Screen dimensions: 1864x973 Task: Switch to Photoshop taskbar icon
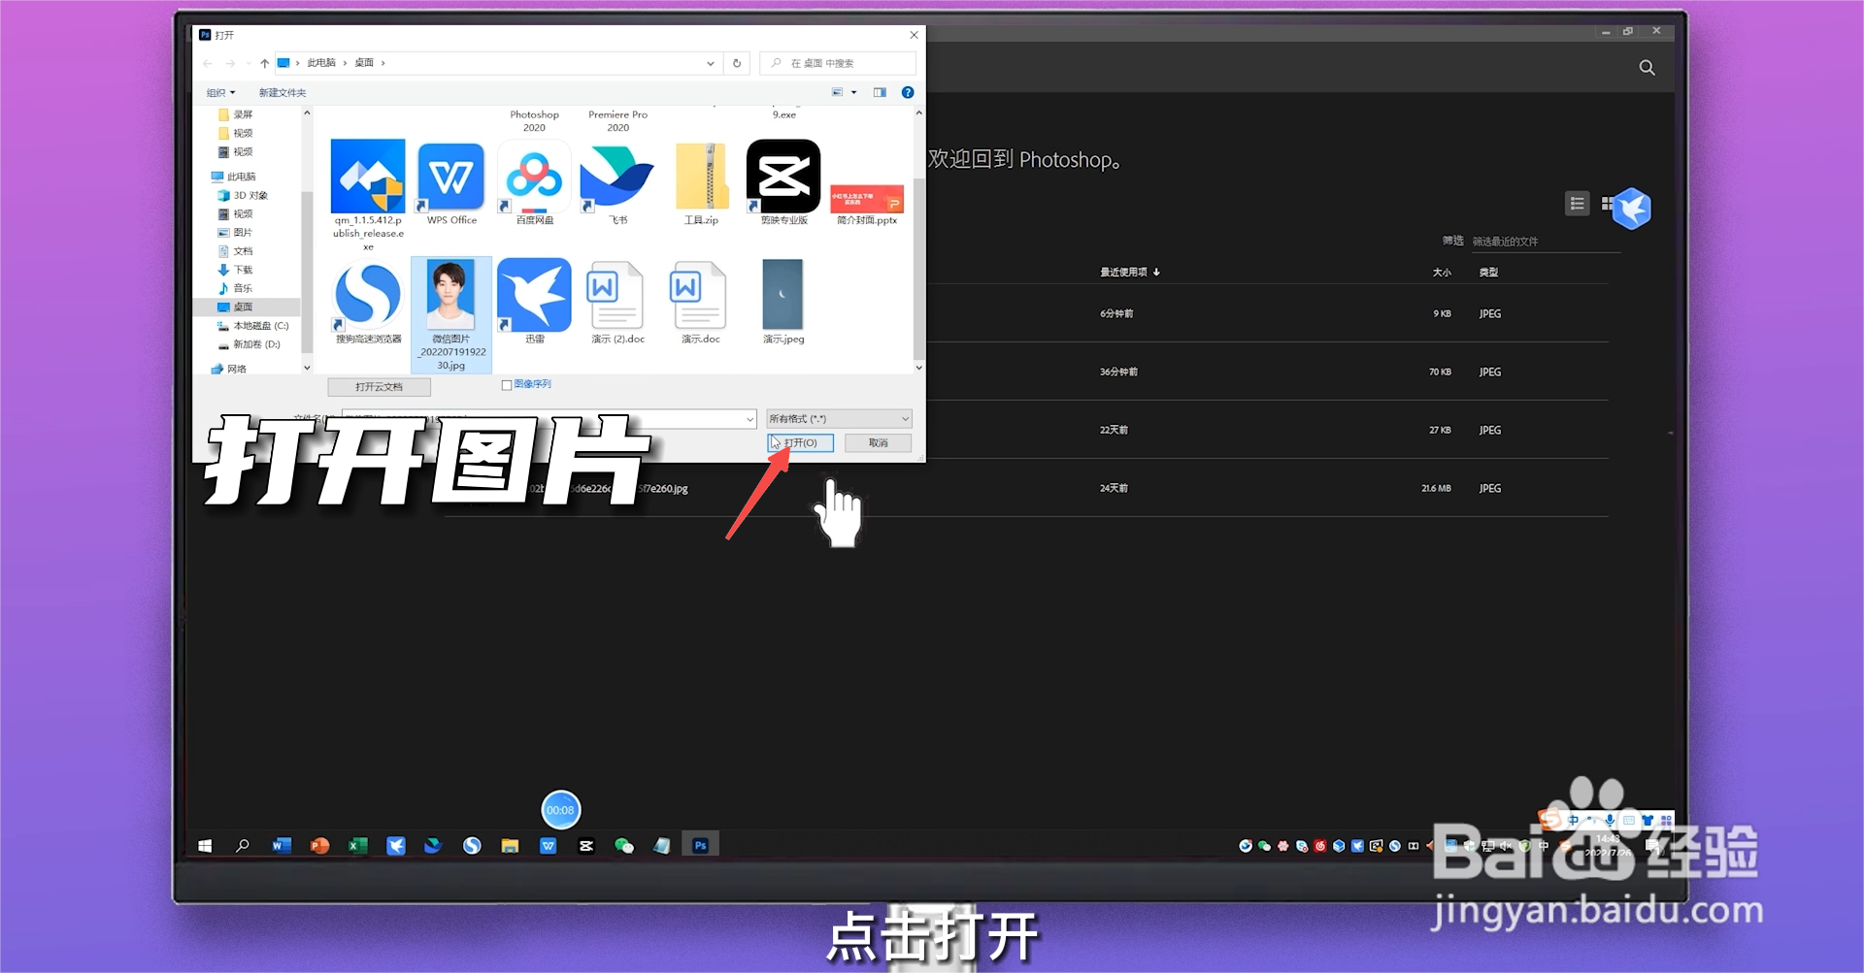point(700,846)
